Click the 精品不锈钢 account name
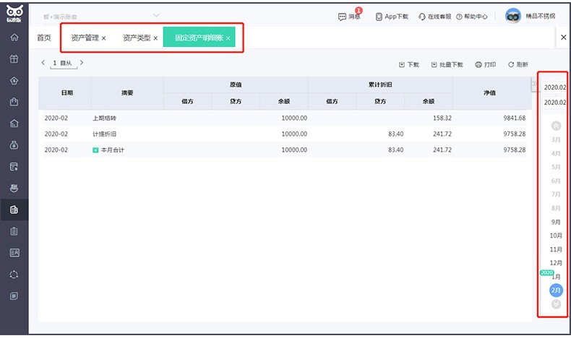Viewport: 571px width, 341px height. [x=541, y=16]
